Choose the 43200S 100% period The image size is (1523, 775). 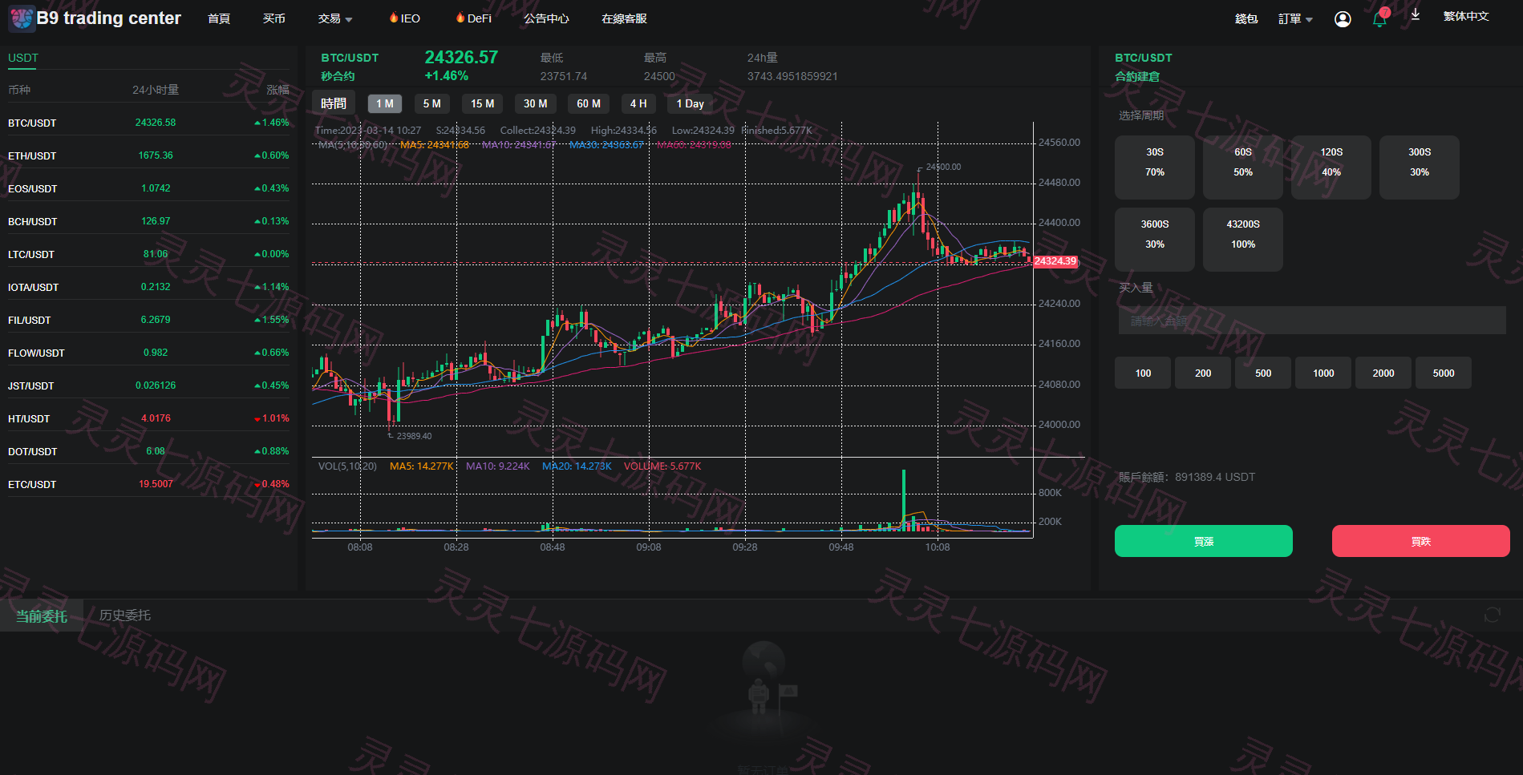[1243, 240]
